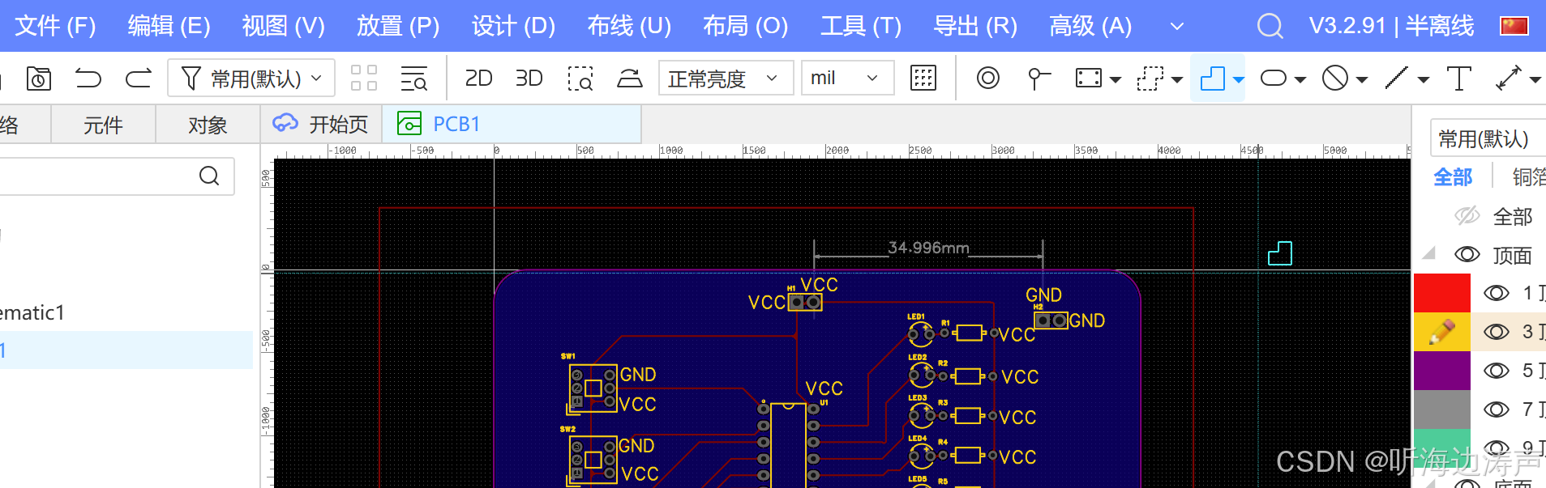1546x488 pixels.
Task: Expand the line tool arrow
Action: [x=1424, y=79]
